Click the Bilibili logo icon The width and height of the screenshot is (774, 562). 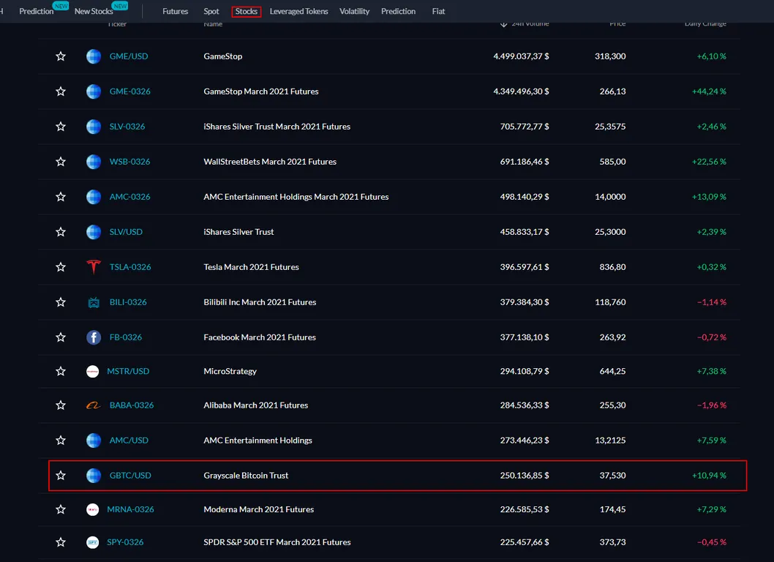(x=94, y=302)
